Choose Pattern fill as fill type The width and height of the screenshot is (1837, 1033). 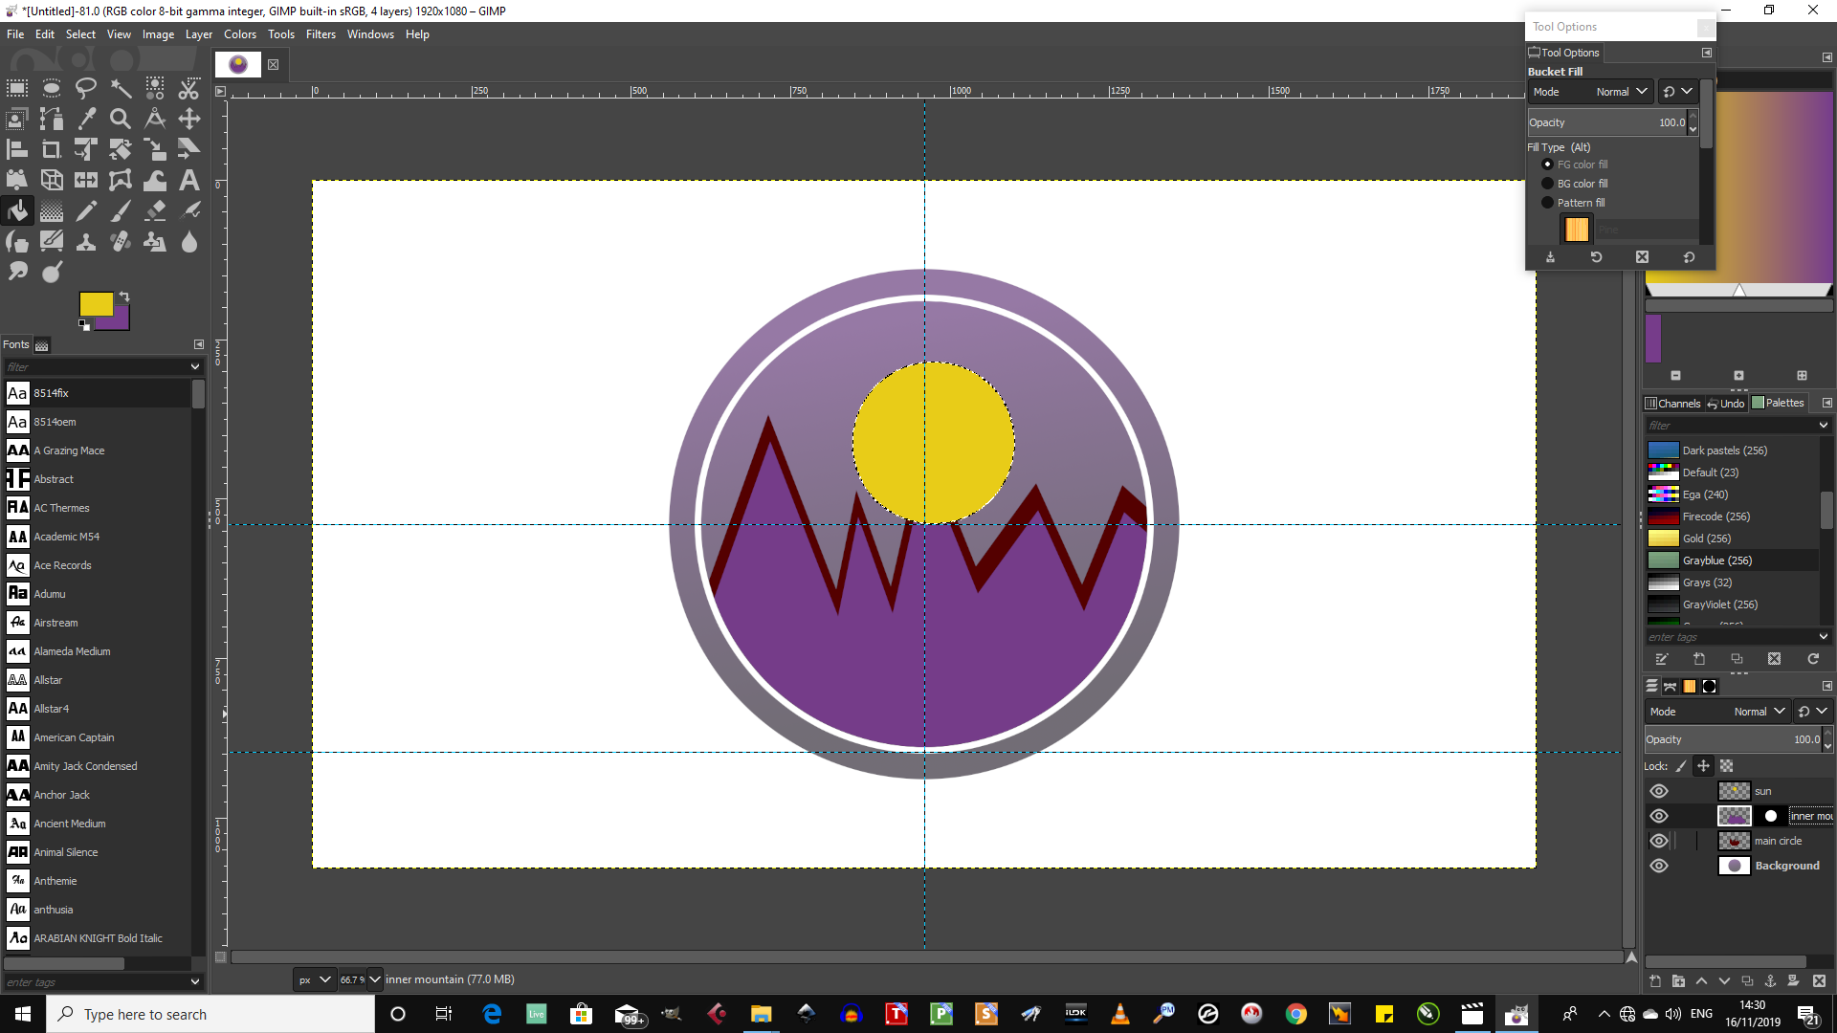(1547, 203)
